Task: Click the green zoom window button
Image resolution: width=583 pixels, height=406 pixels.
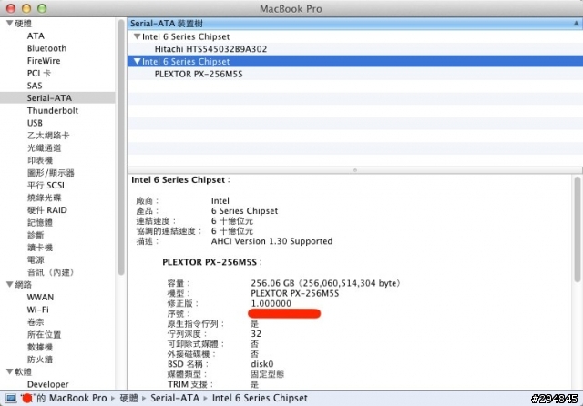Action: [42, 8]
